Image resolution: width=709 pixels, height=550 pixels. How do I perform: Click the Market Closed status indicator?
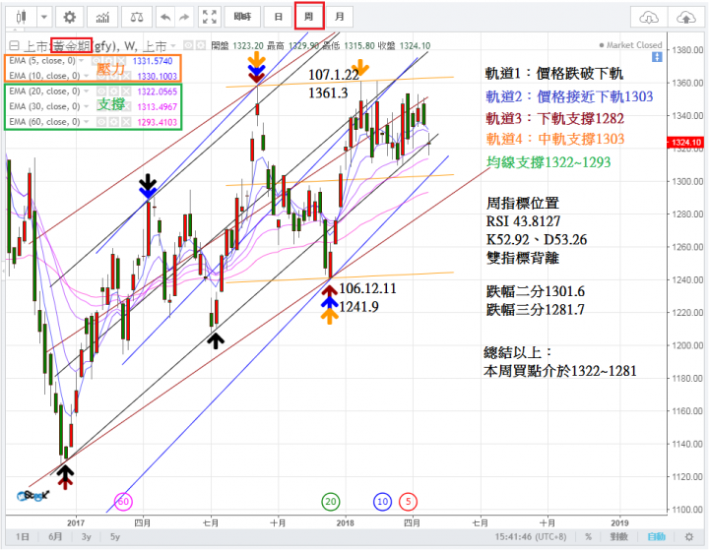(630, 45)
